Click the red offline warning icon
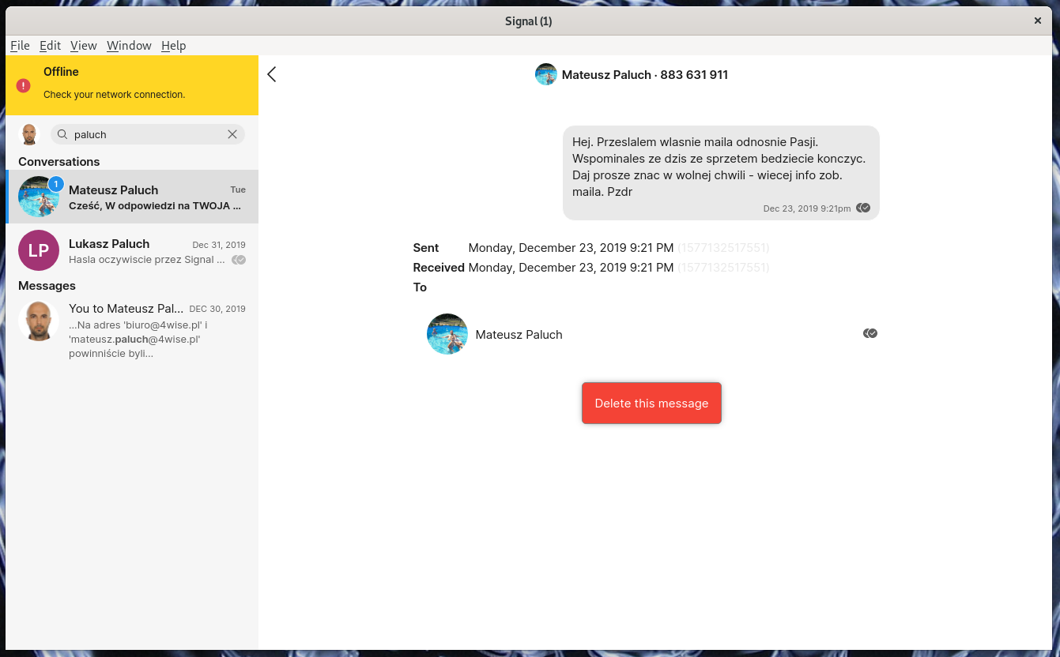Screen dimensions: 1060x657 tap(24, 85)
